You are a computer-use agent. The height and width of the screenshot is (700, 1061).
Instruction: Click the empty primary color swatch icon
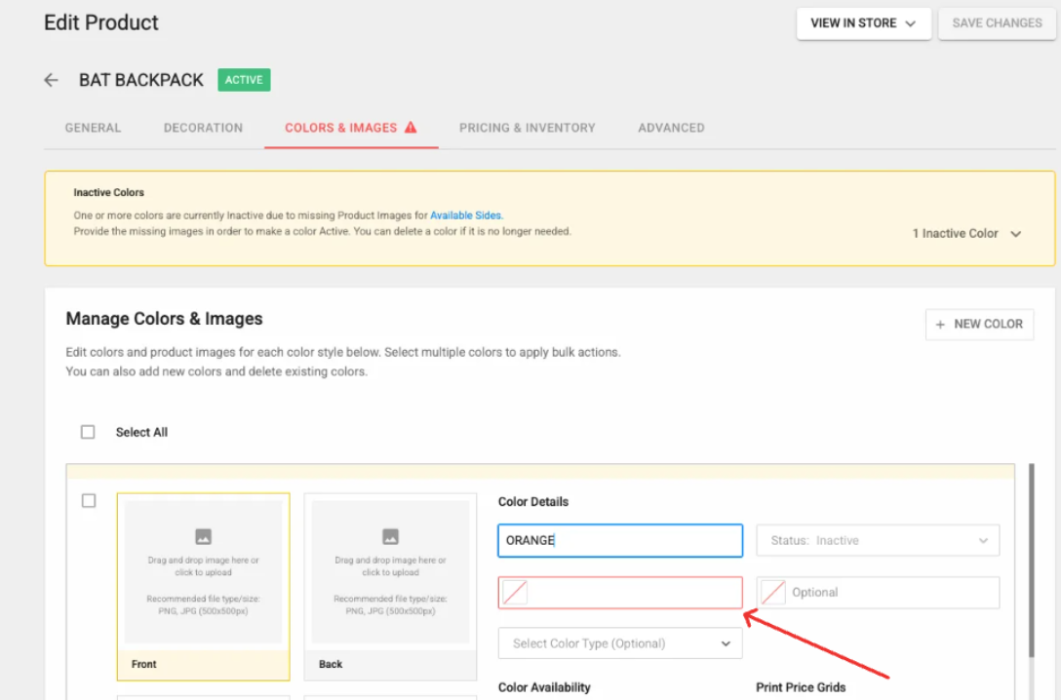(515, 592)
